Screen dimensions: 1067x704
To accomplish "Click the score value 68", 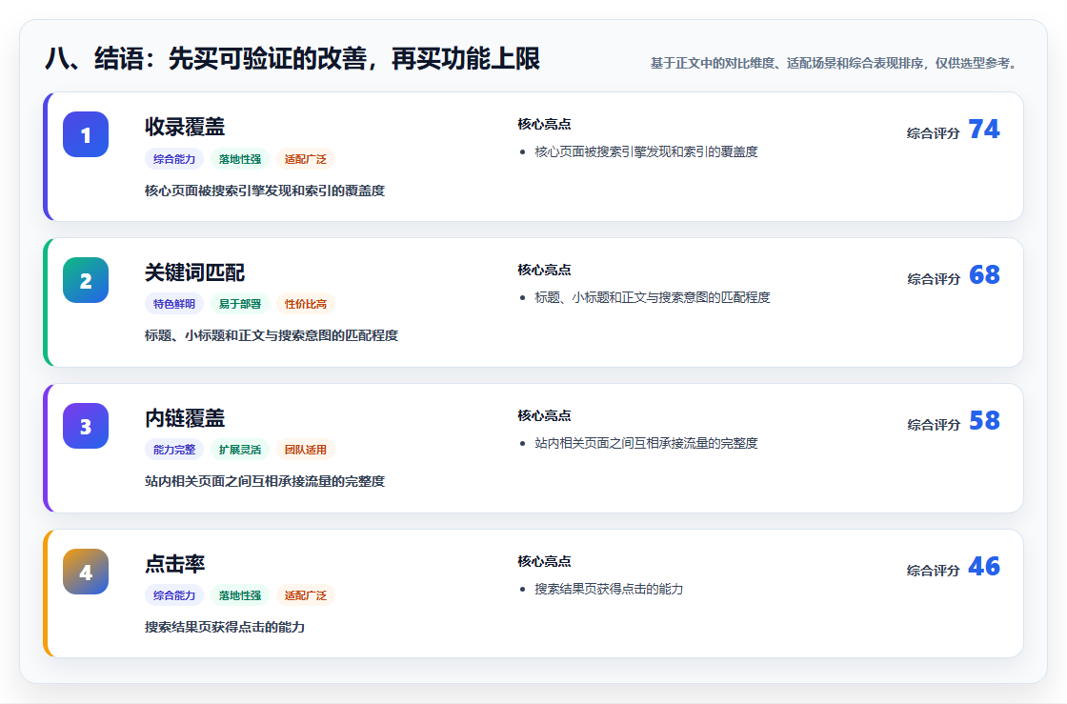I will click(x=984, y=274).
